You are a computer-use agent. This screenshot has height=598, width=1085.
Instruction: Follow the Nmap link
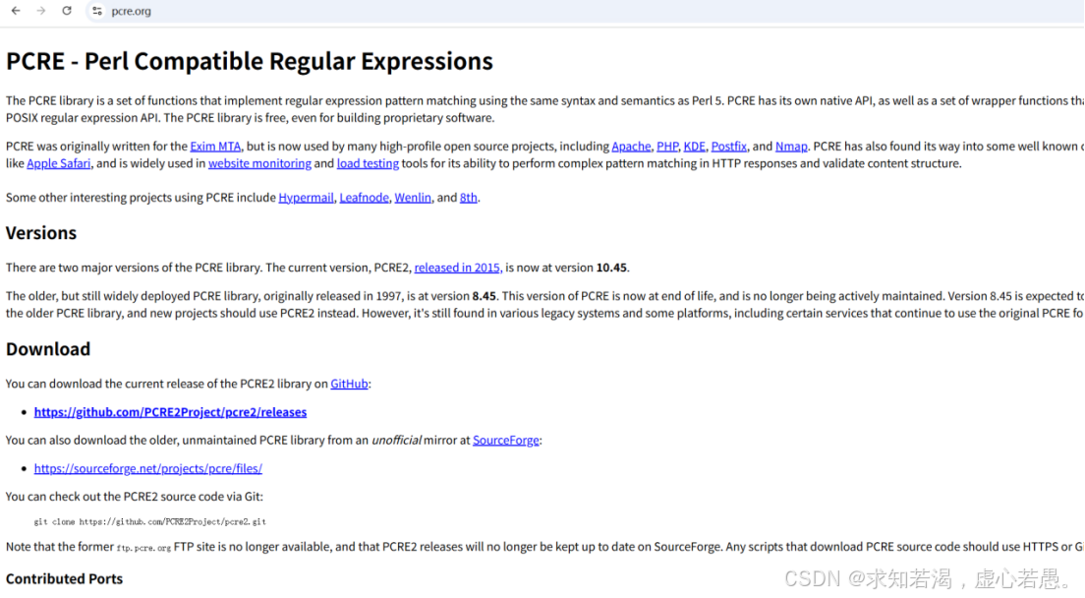pos(791,146)
